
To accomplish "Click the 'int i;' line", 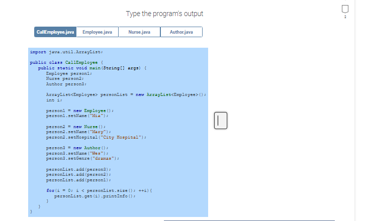I will point(54,100).
